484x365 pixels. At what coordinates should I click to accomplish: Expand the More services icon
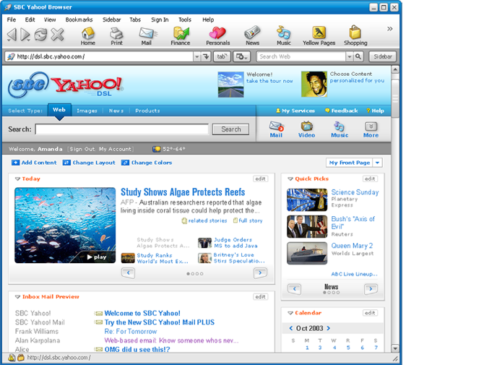click(371, 129)
